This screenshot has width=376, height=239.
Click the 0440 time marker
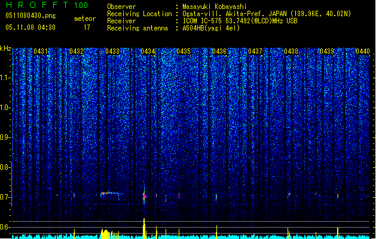pos(363,51)
